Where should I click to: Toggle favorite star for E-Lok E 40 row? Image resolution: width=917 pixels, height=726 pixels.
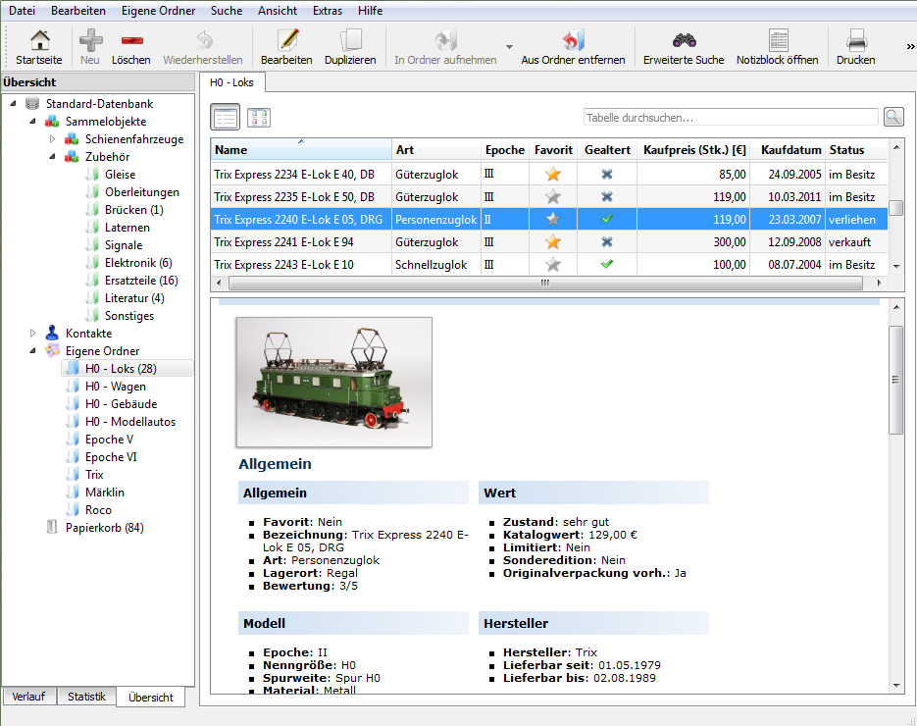553,174
